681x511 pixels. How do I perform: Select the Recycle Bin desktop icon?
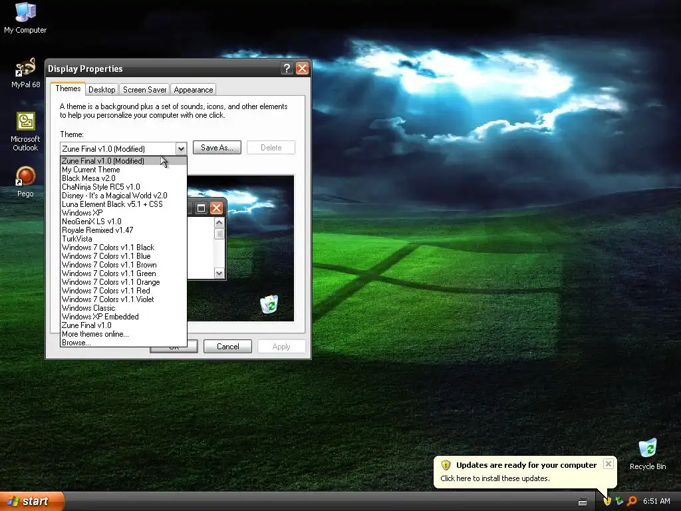(x=648, y=454)
